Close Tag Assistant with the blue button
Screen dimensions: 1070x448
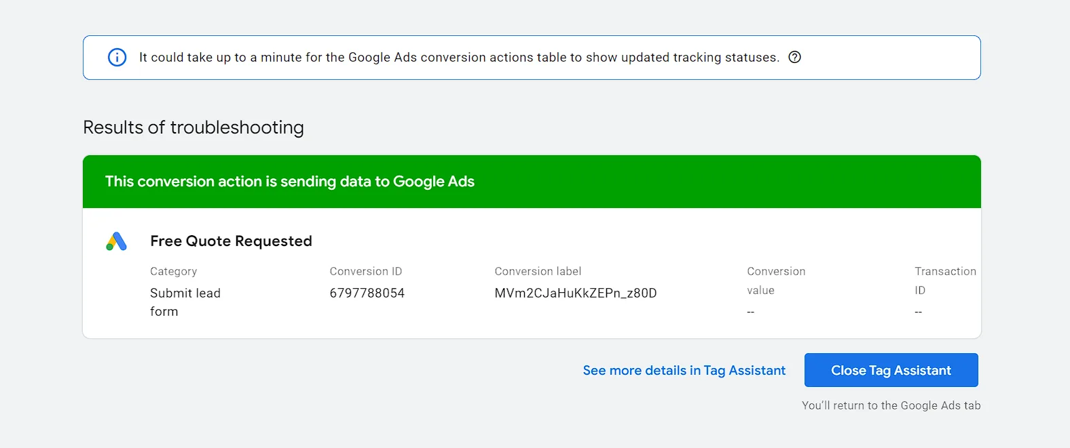pyautogui.click(x=891, y=370)
